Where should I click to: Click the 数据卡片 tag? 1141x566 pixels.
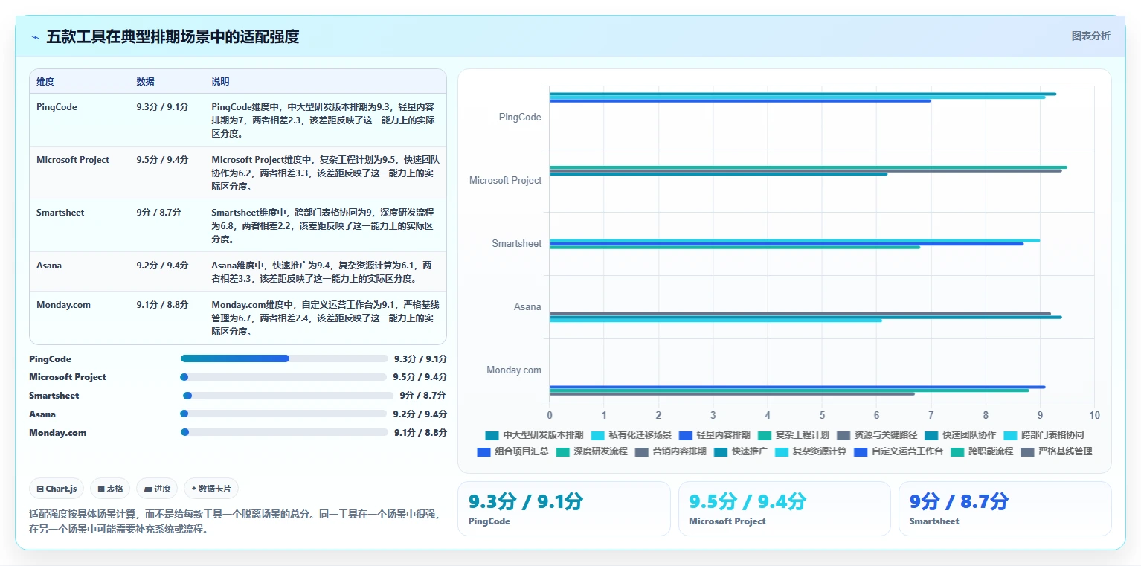(x=211, y=489)
